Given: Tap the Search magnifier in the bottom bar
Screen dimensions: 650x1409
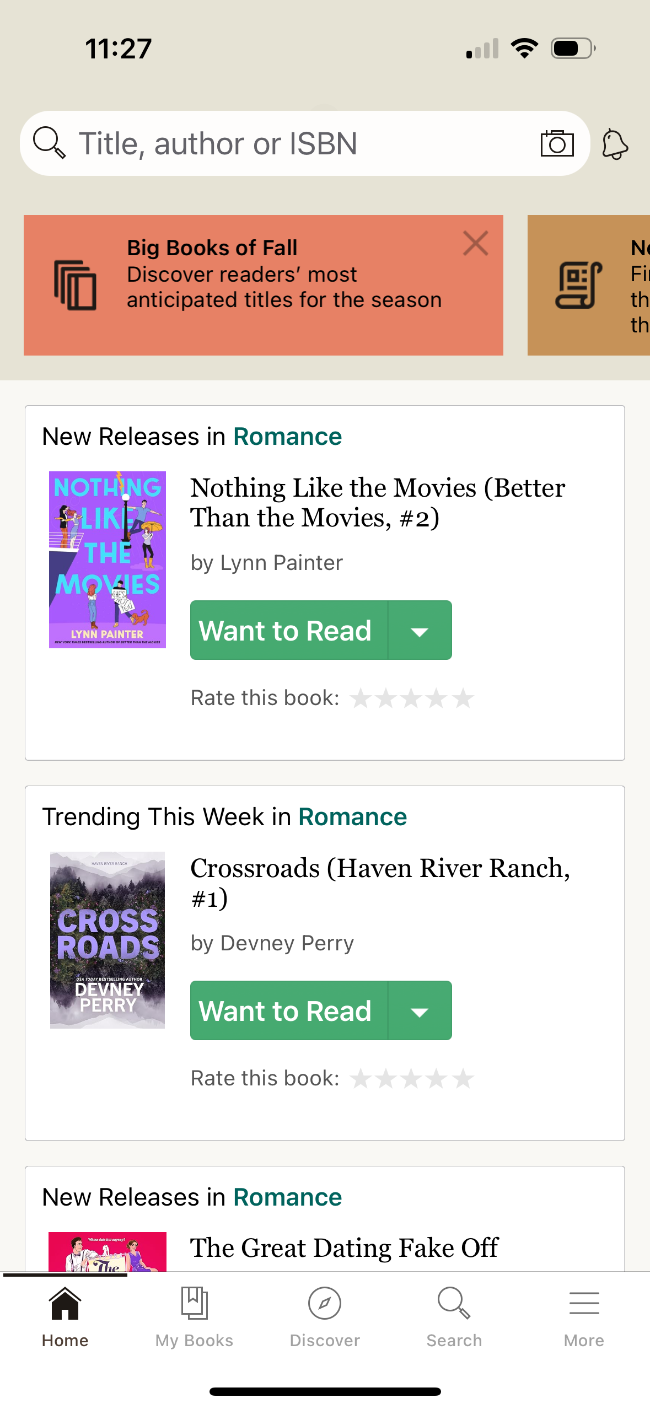Looking at the screenshot, I should pos(454,1303).
